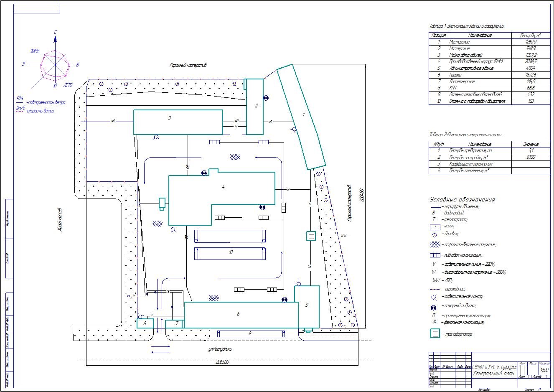Select value 8100 in Table 2

click(x=531, y=158)
